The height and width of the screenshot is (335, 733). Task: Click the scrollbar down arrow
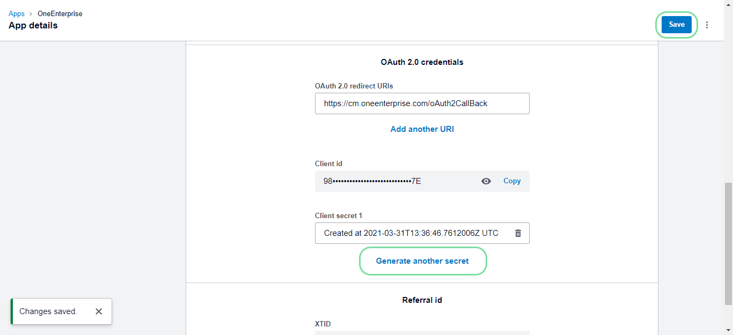pos(728,330)
